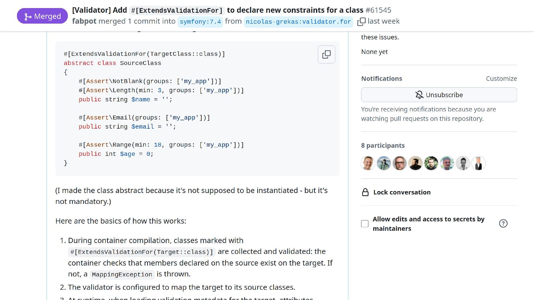Click the fourth participant avatar
The height and width of the screenshot is (300, 534).
click(x=416, y=163)
